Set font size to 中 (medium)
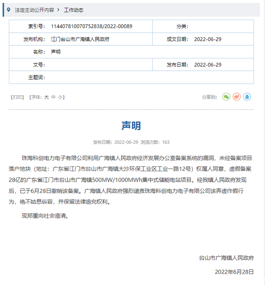Image resolution: width=265 pixels, height=285 pixels. [x=53, y=97]
